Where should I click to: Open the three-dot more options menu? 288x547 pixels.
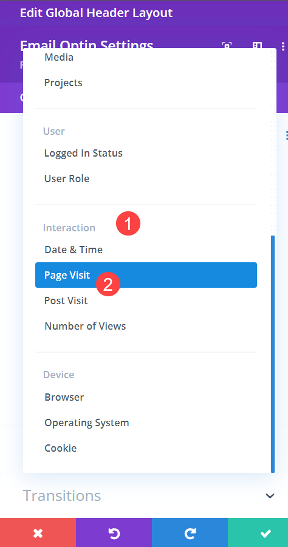(x=283, y=46)
